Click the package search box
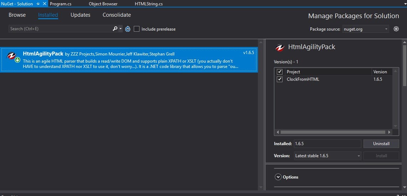Viewport: 407px width, 196px height. [60, 29]
